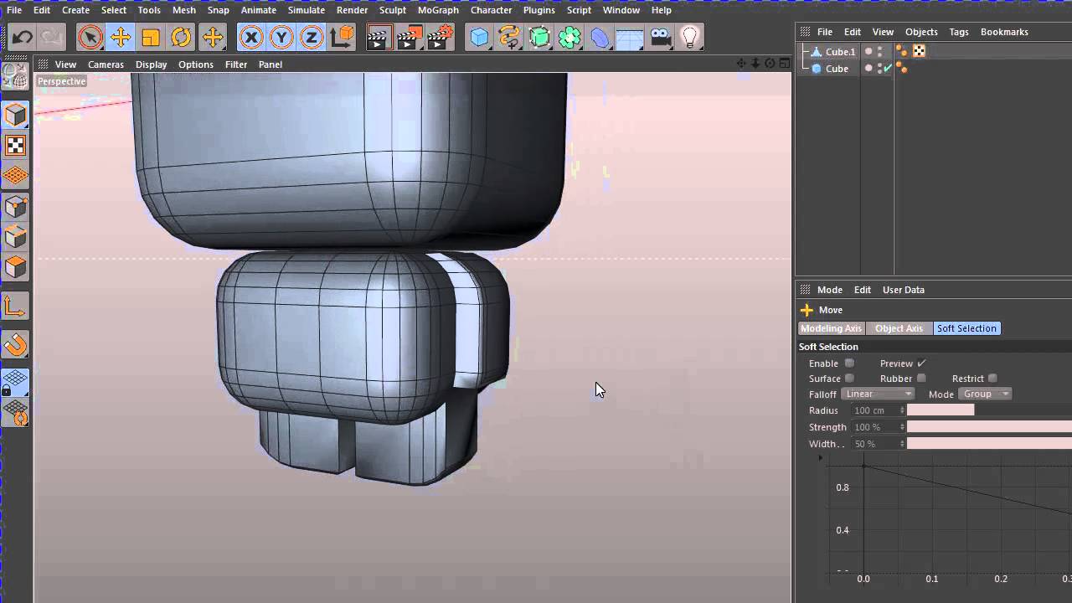Click the greyed Redo arrow icon
This screenshot has height=603, width=1072.
[x=52, y=38]
